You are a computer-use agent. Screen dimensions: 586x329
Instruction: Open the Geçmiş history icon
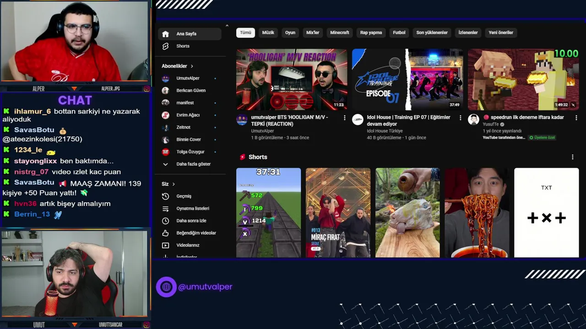click(166, 196)
